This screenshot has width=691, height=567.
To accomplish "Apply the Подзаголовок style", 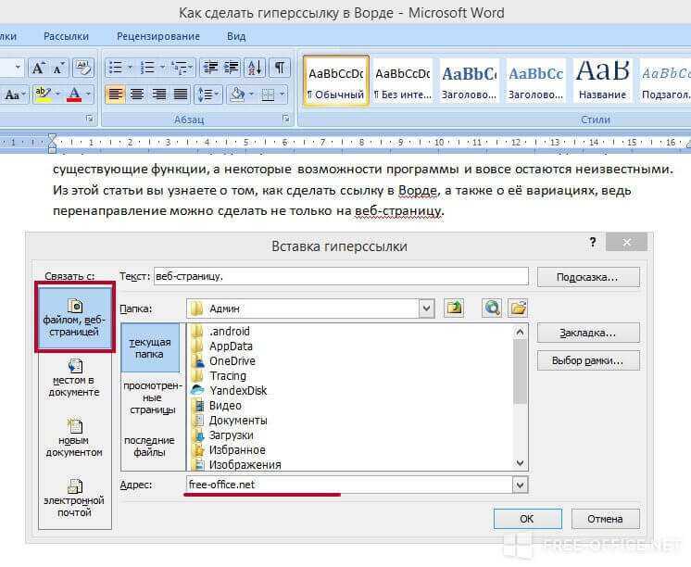I will [664, 81].
